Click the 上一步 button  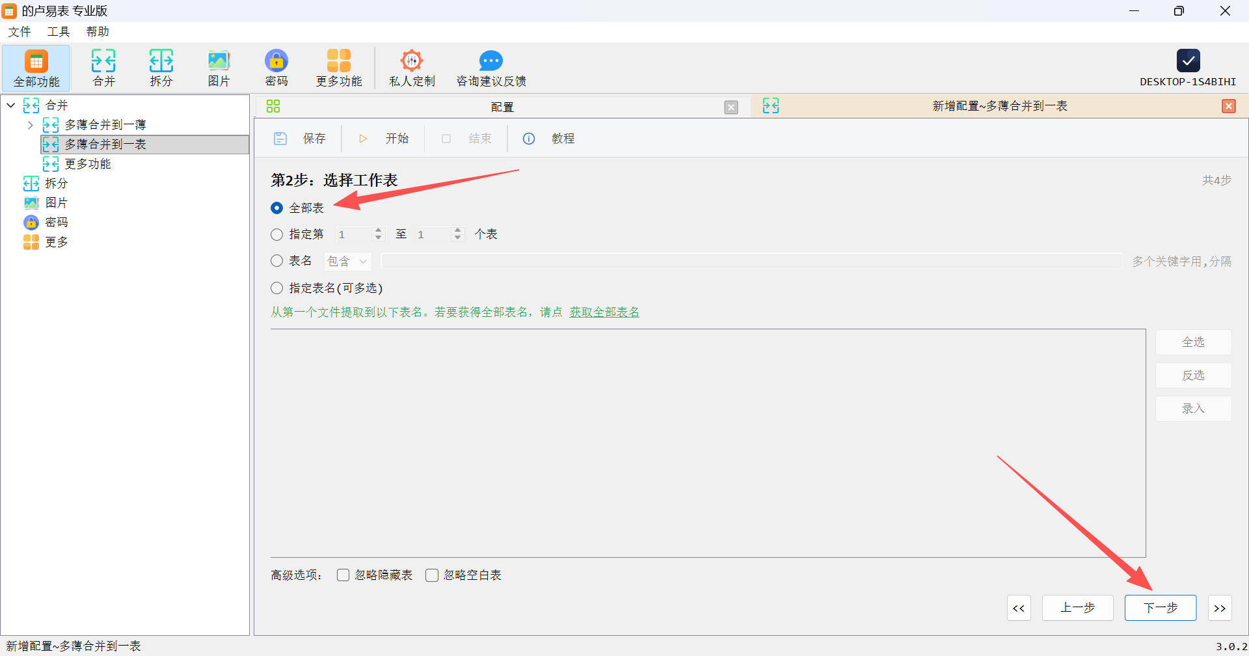point(1078,608)
